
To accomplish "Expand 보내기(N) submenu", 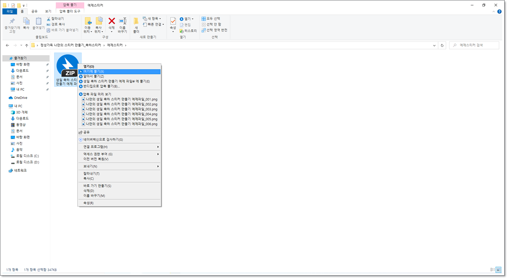I will [x=119, y=166].
